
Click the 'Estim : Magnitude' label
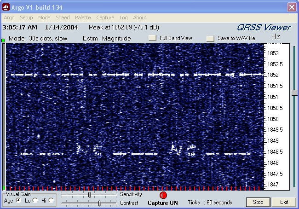pos(107,38)
